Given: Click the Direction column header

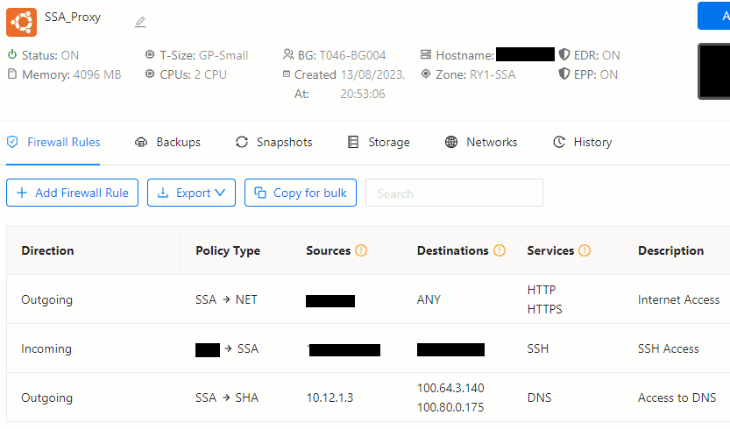Looking at the screenshot, I should 48,250.
